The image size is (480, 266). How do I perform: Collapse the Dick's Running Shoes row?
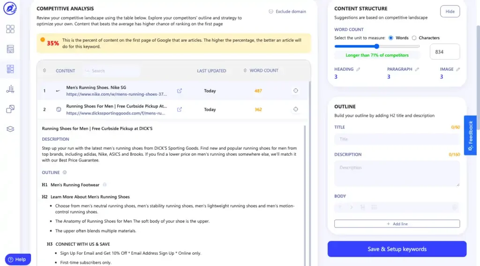tap(172, 109)
